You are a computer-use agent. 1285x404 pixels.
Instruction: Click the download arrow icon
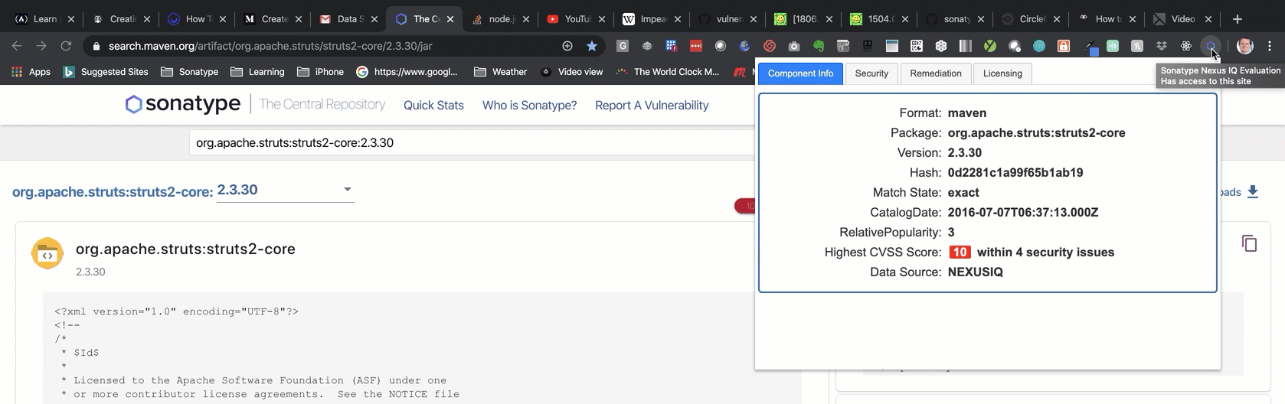tap(1253, 191)
